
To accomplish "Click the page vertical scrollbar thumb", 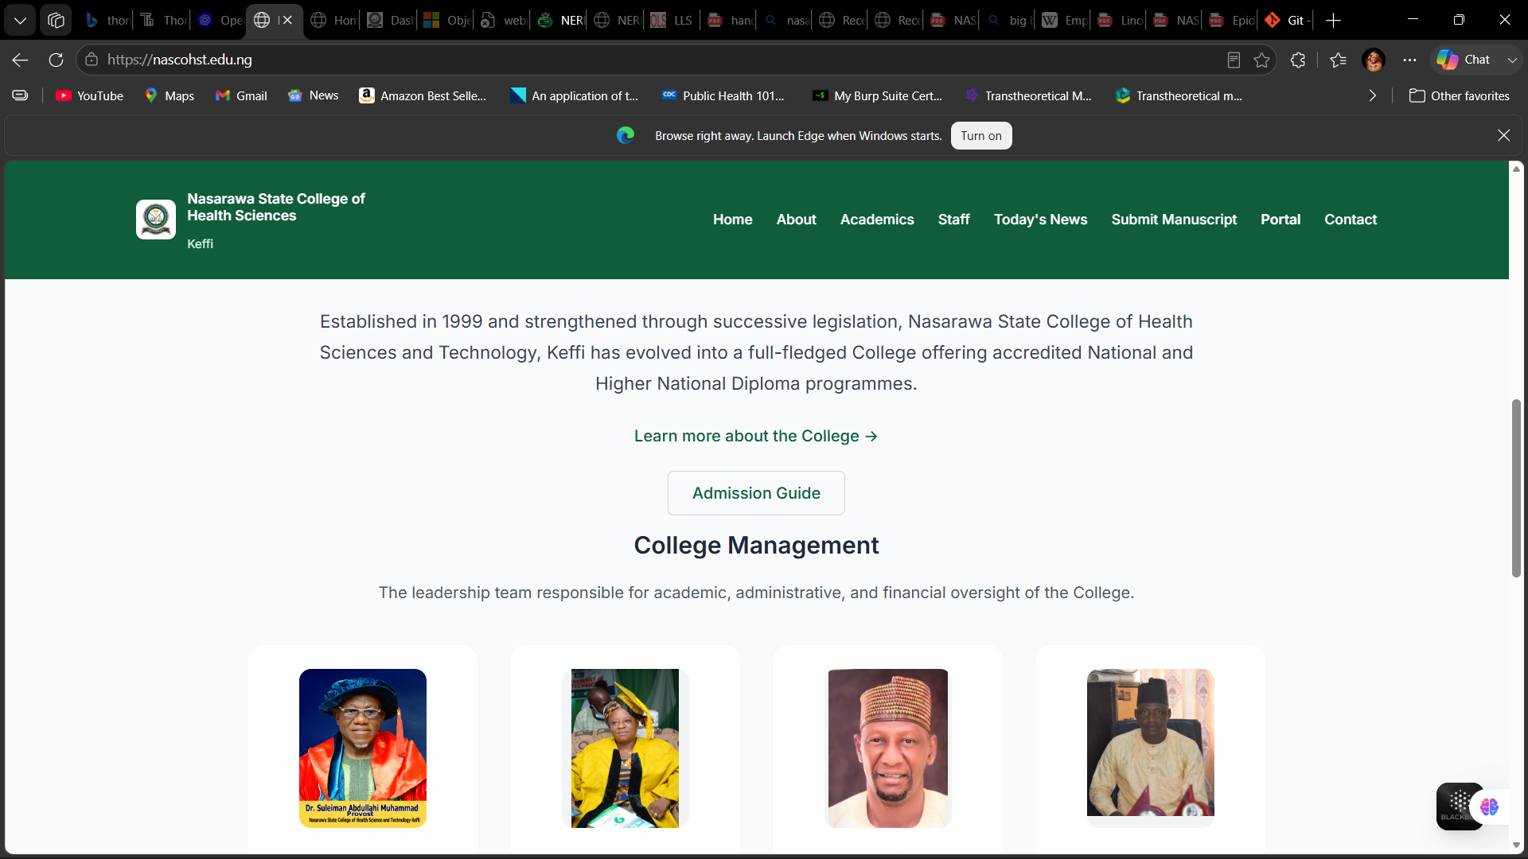I will tap(1516, 488).
